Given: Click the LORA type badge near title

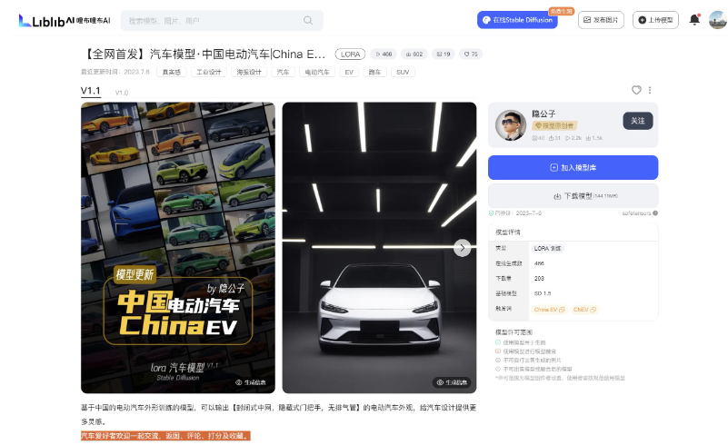Looking at the screenshot, I should click(350, 54).
